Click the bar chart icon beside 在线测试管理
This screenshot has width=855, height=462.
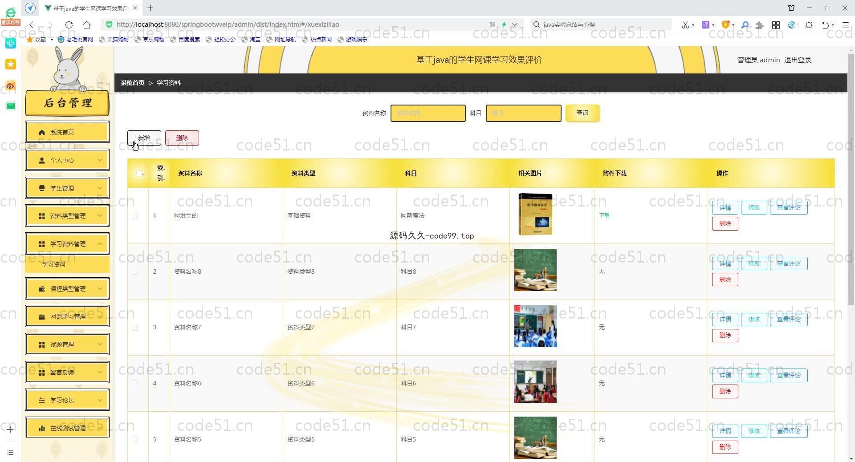point(42,428)
